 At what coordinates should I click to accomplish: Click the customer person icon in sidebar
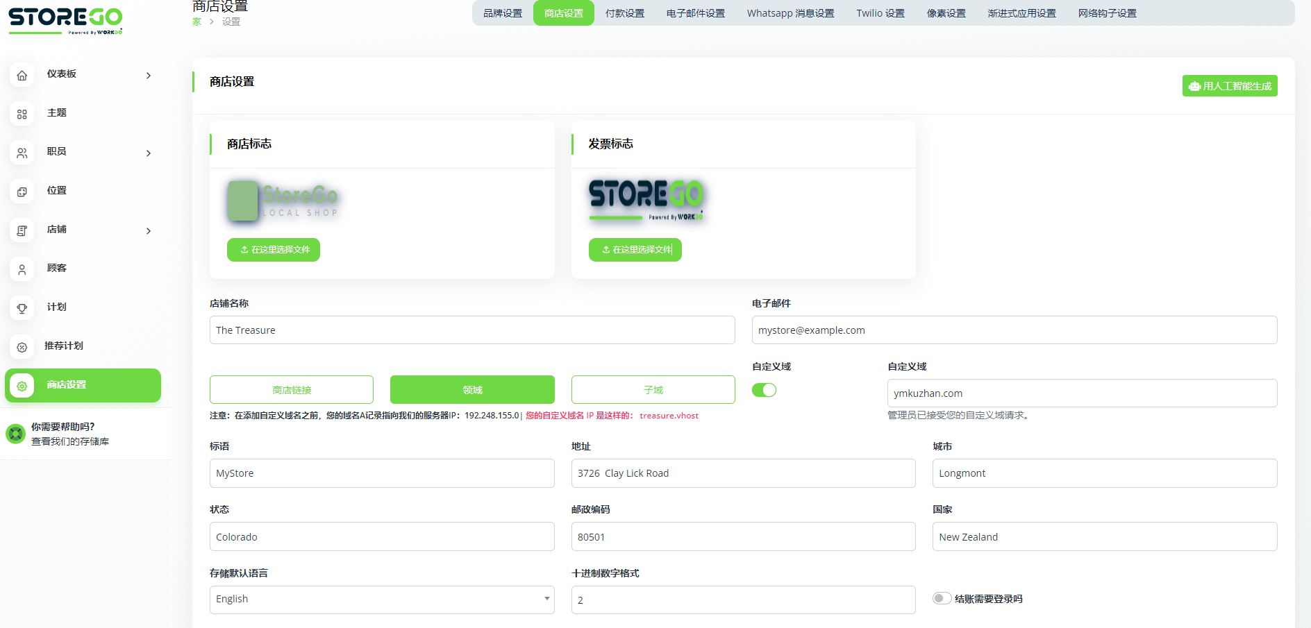click(x=22, y=269)
